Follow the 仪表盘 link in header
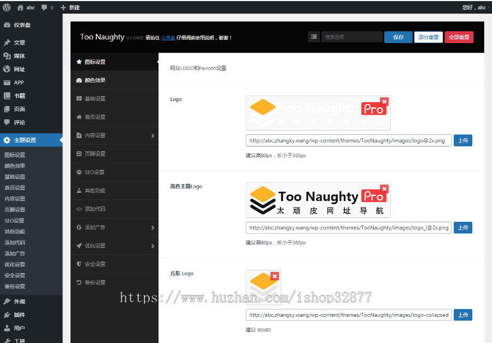 tap(168, 38)
